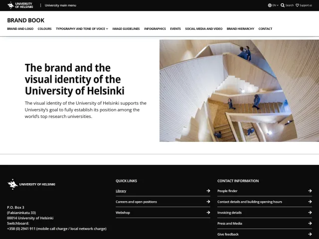Open the Image Guidelines menu item

[x=126, y=29]
